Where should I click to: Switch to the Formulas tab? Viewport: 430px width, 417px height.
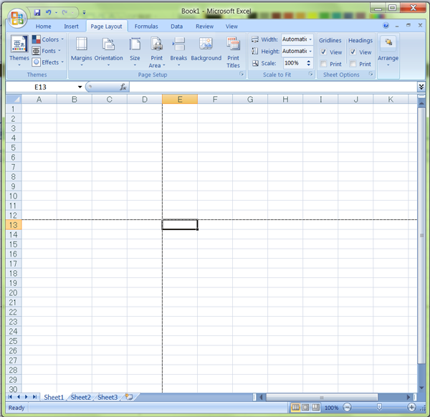[x=146, y=27]
